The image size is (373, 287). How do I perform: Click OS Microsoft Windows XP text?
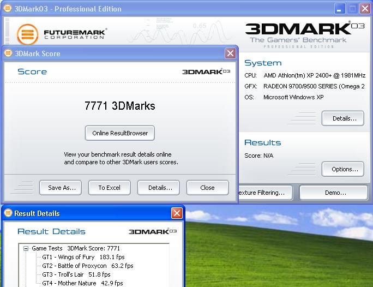[284, 97]
